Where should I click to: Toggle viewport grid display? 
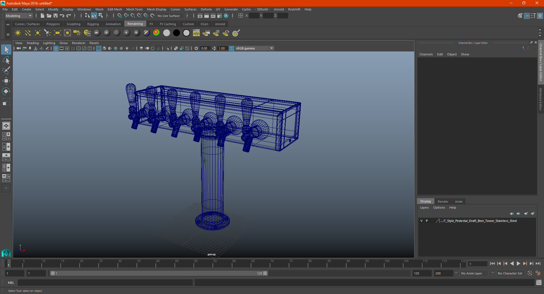coord(56,48)
